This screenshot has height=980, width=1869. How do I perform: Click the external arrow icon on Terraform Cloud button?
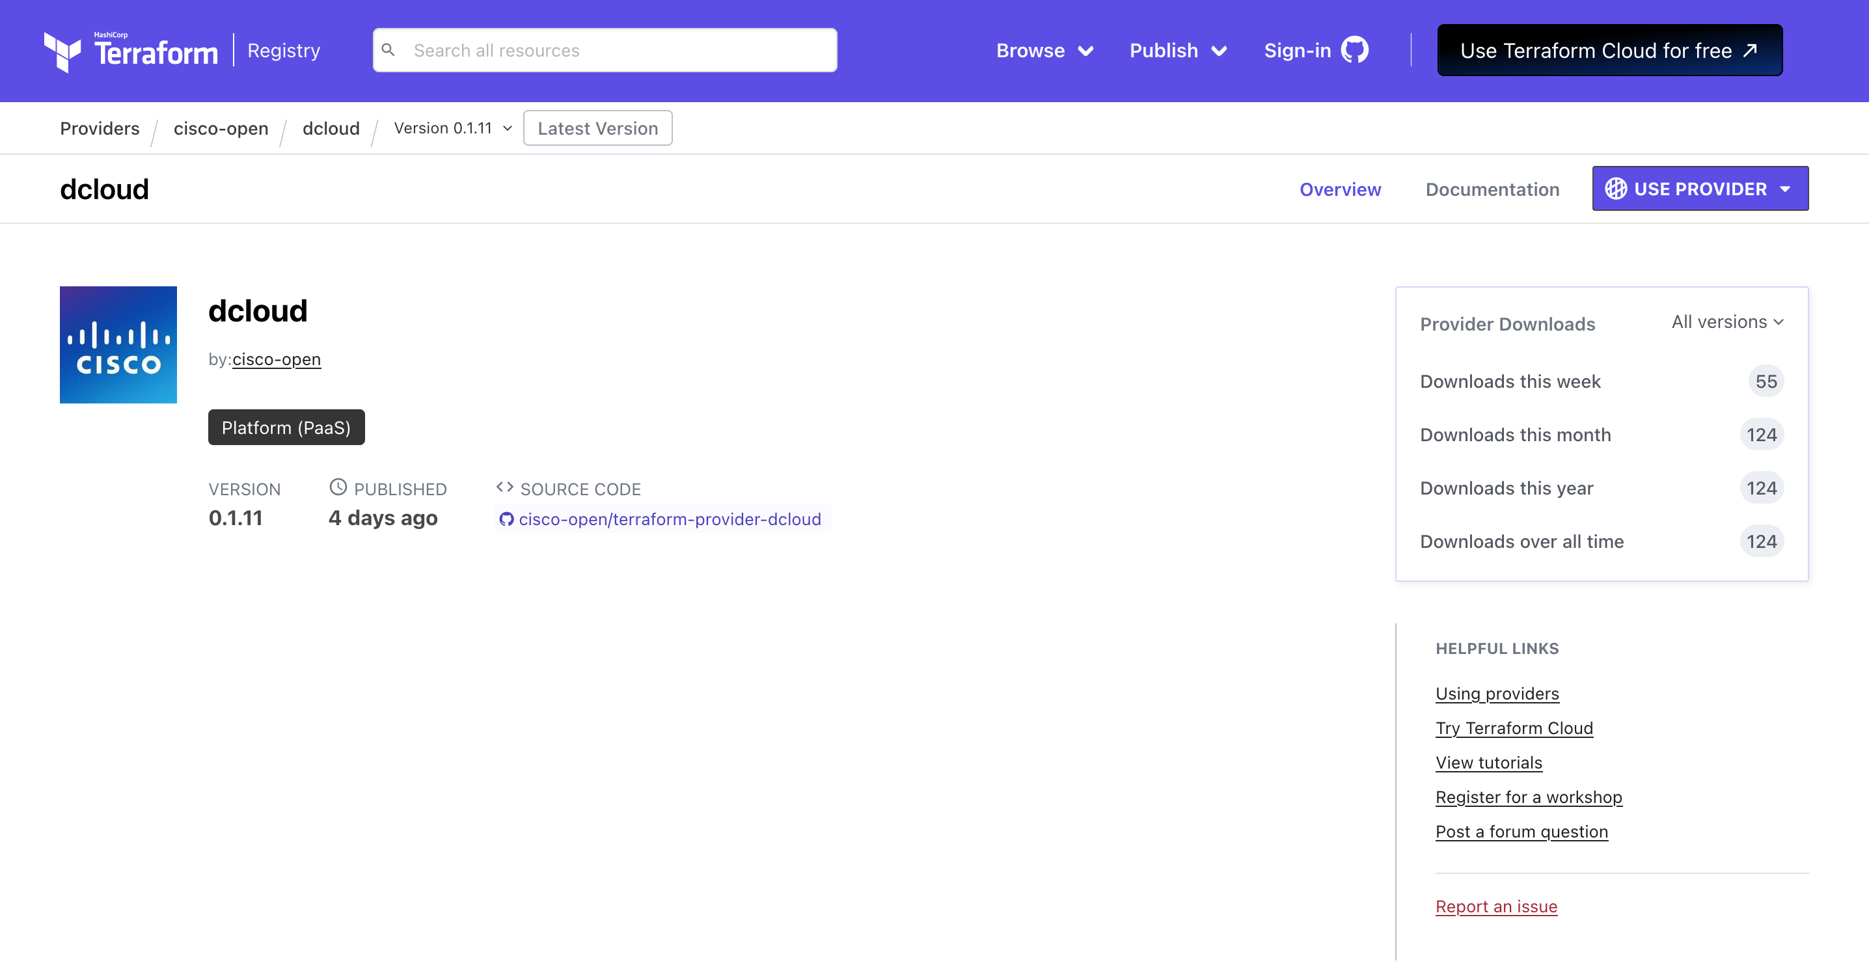pyautogui.click(x=1751, y=50)
